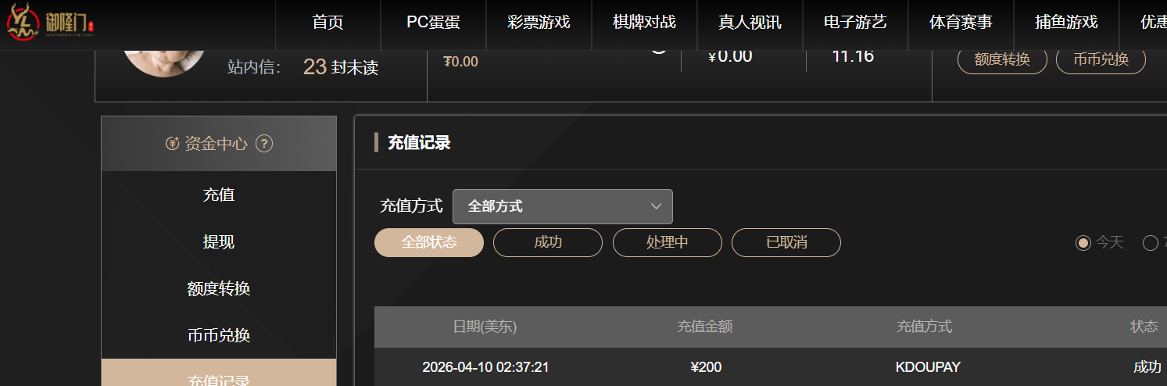This screenshot has width=1167, height=386.
Task: Open 首页 in the top navigation
Action: coord(328,23)
